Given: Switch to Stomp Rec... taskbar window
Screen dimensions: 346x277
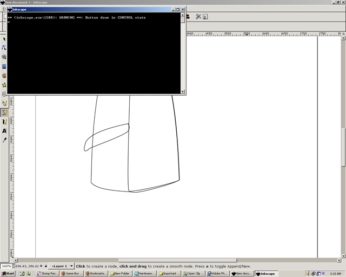Looking at the screenshot, I should pos(47,273).
